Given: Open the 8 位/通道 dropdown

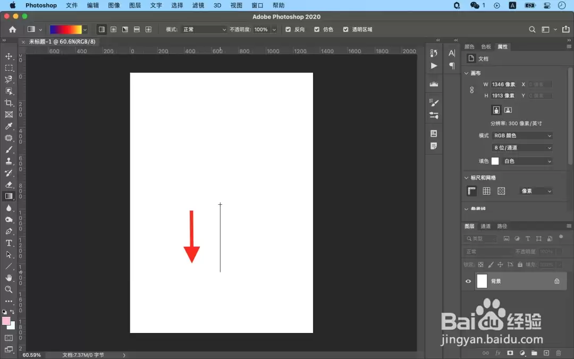Looking at the screenshot, I should pyautogui.click(x=522, y=148).
